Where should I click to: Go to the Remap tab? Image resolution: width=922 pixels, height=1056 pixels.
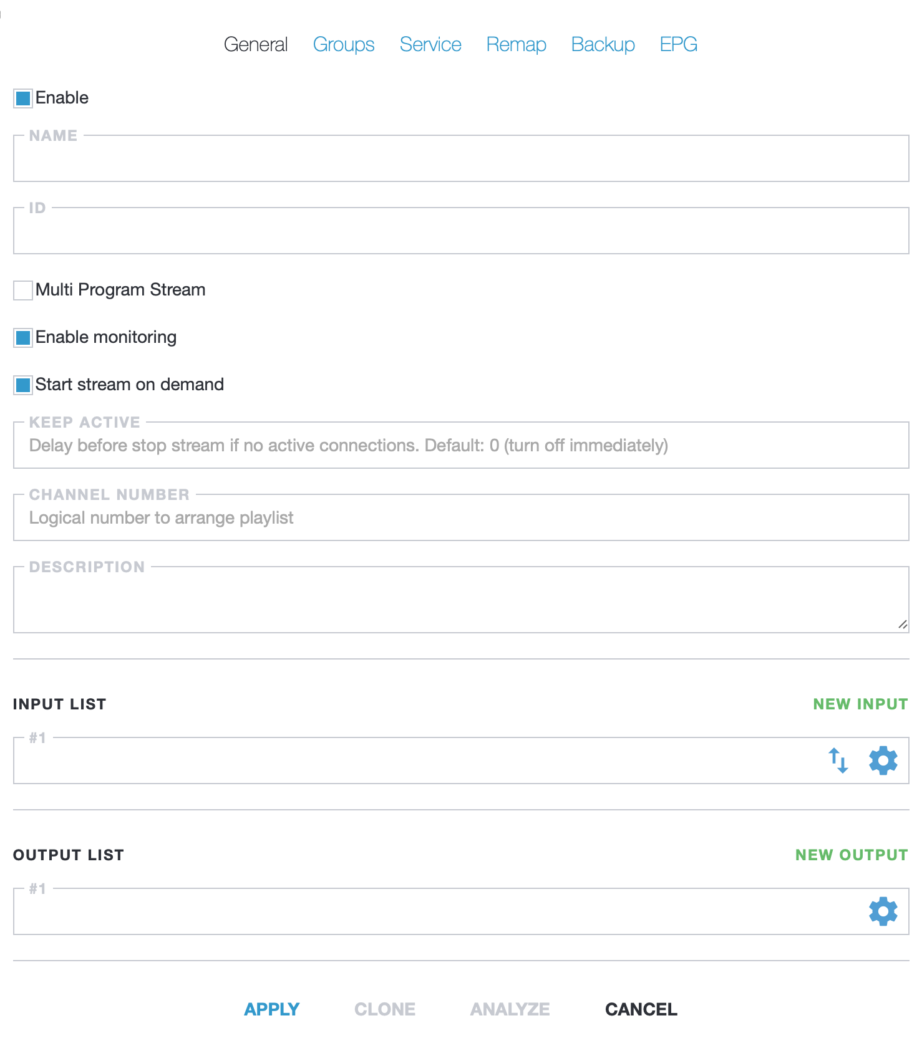tap(516, 45)
